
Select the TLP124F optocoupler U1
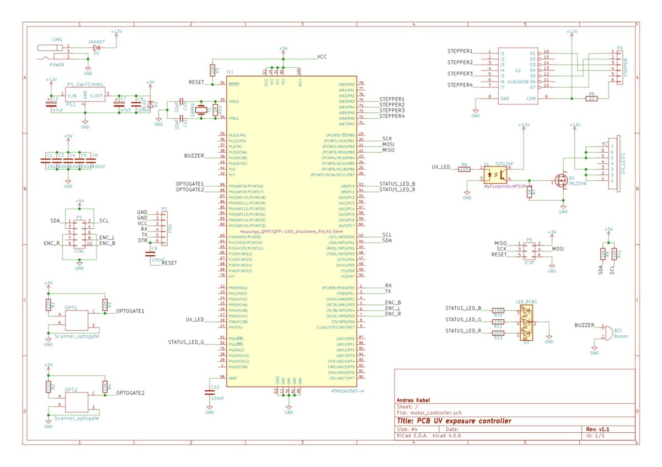(x=497, y=175)
